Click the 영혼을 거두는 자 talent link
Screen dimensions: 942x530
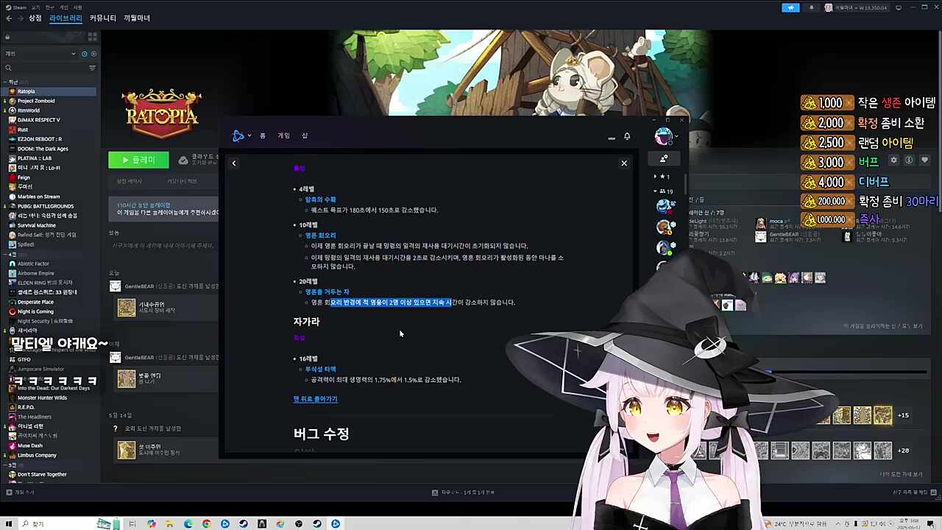(327, 292)
